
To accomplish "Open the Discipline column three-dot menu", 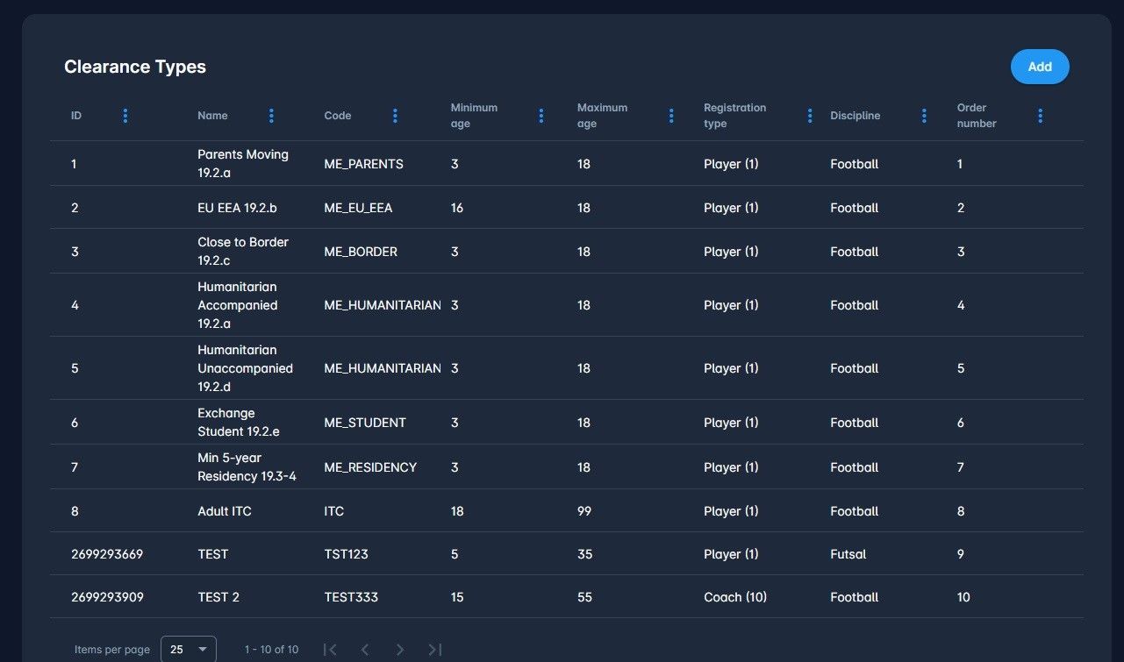I will pos(924,116).
